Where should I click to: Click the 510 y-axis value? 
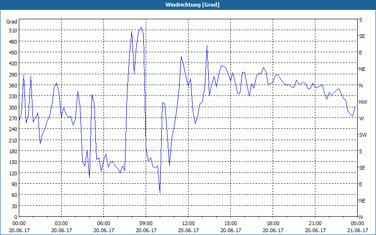click(x=13, y=31)
